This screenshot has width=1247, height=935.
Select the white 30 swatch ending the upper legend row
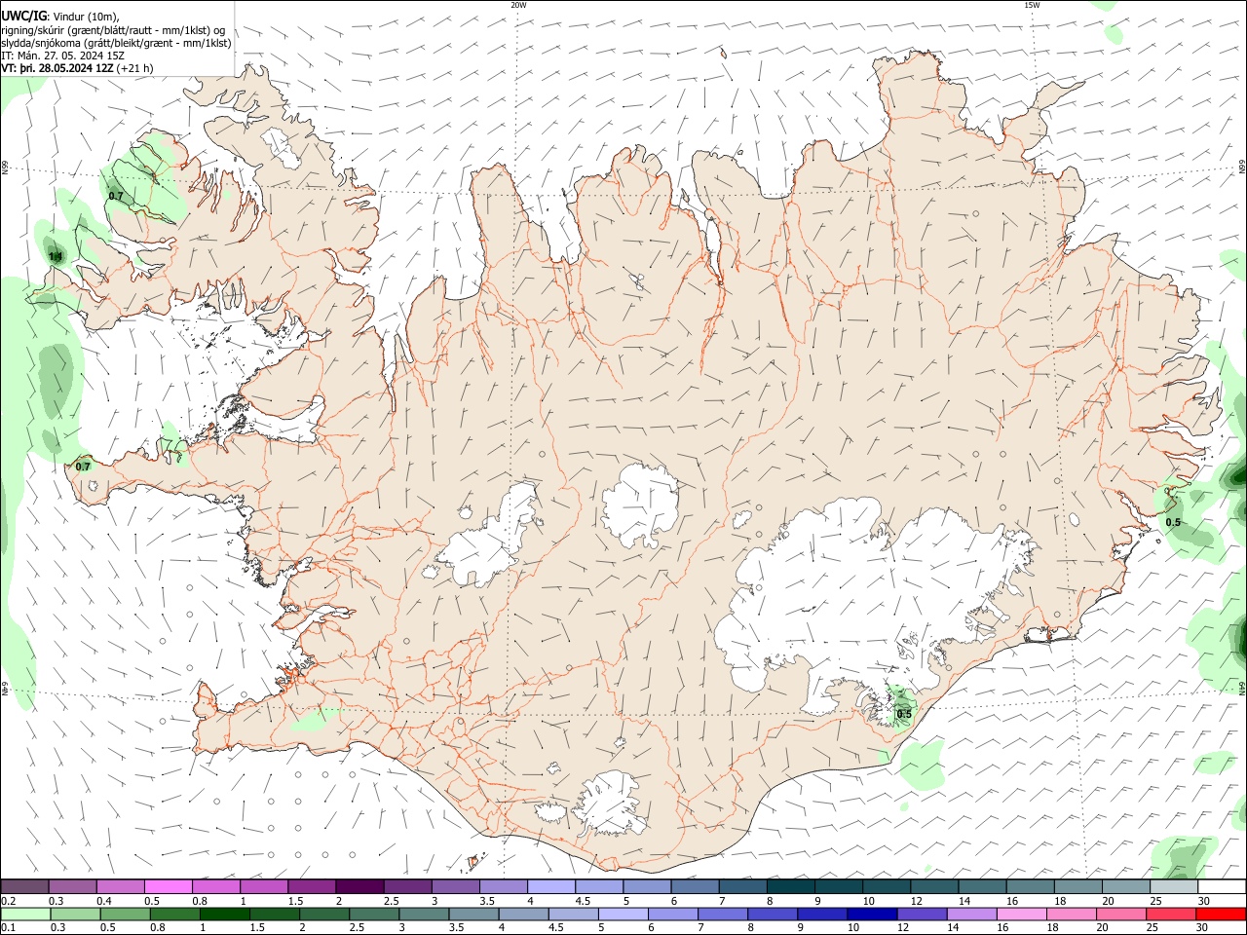[1222, 887]
